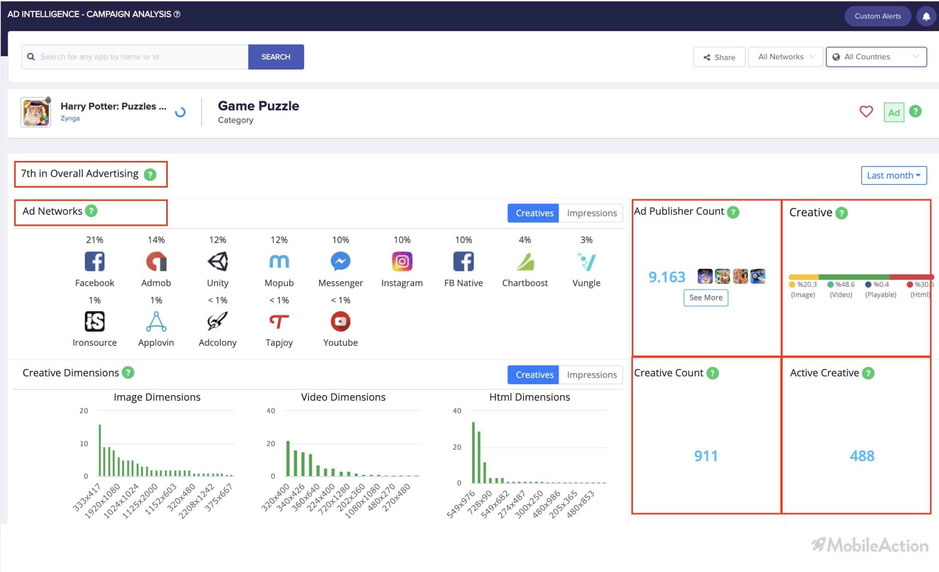Viewport: 939px width, 572px height.
Task: Open help icon next to Creative Count
Action: pyautogui.click(x=712, y=373)
